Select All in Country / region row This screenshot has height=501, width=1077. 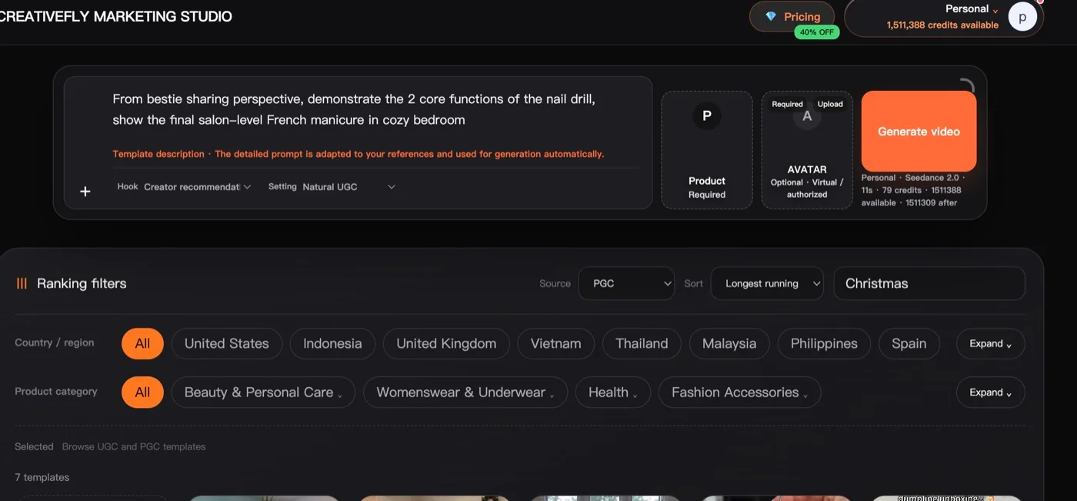(142, 343)
